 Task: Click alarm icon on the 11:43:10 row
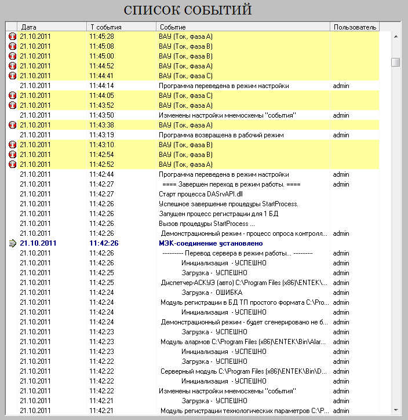pos(12,145)
